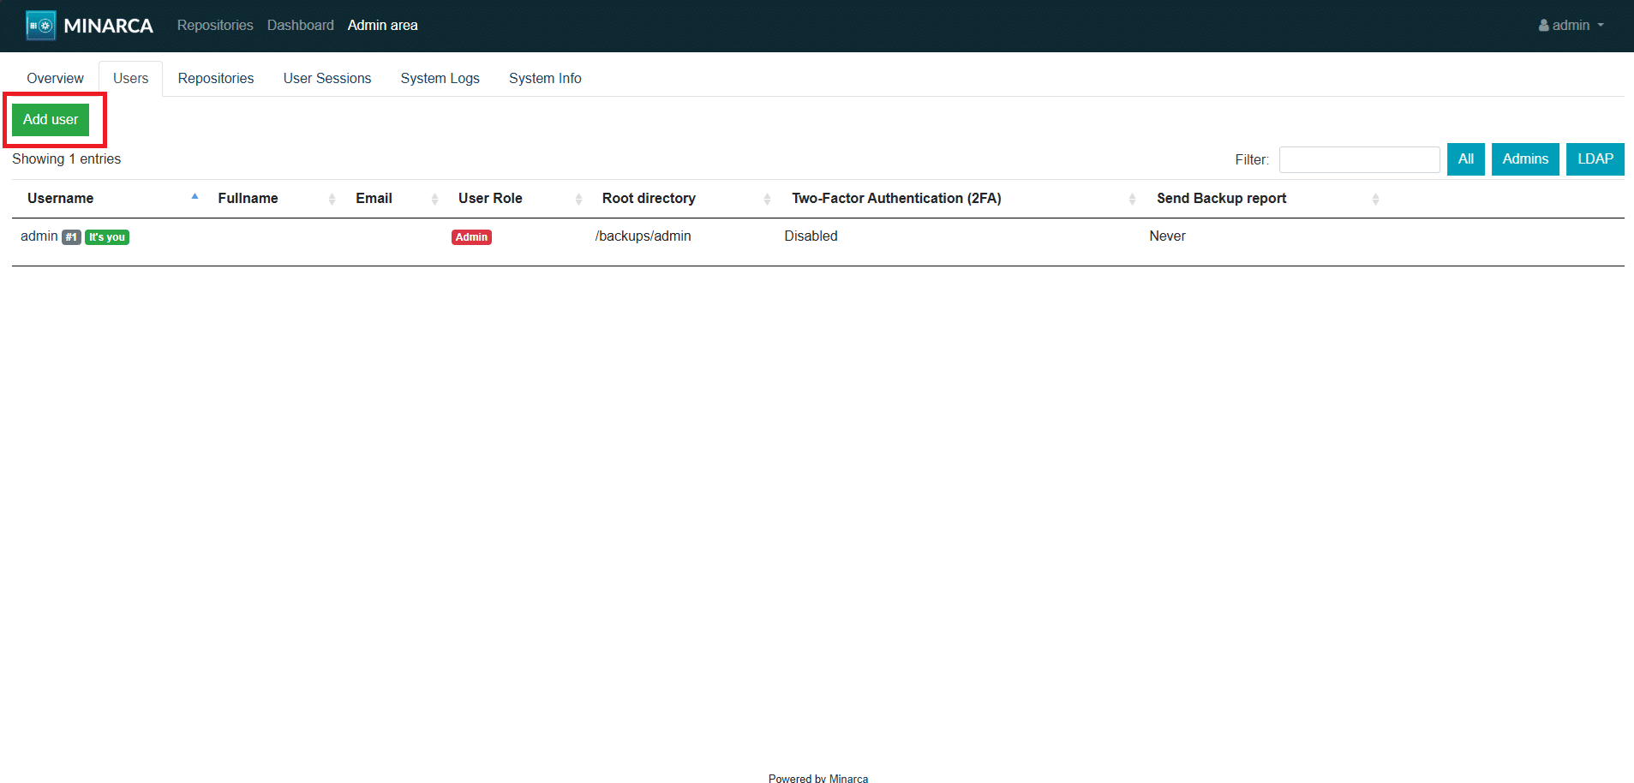Go to Dashboard in top navigation
The width and height of the screenshot is (1634, 783).
point(301,26)
